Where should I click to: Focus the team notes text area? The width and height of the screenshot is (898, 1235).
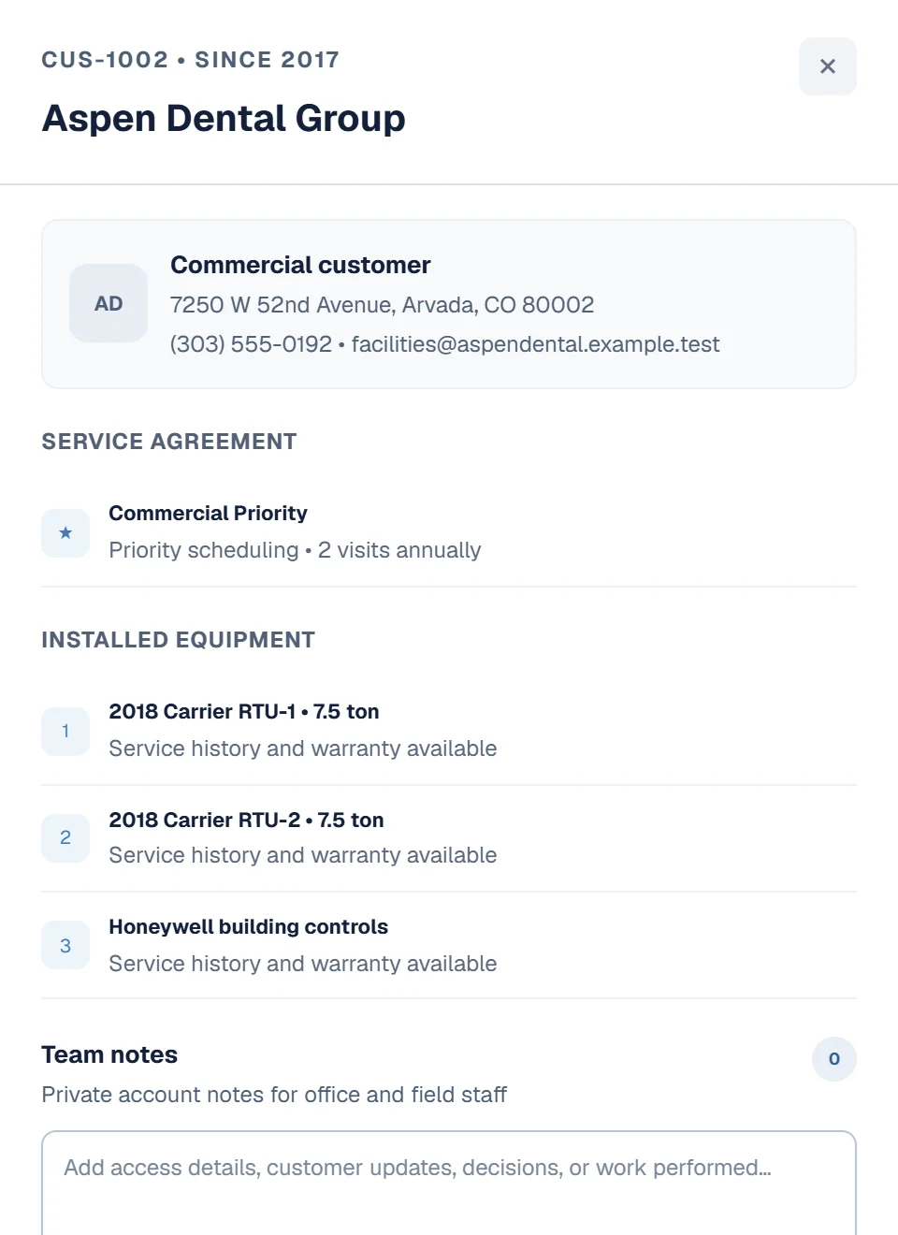pyautogui.click(x=449, y=1184)
